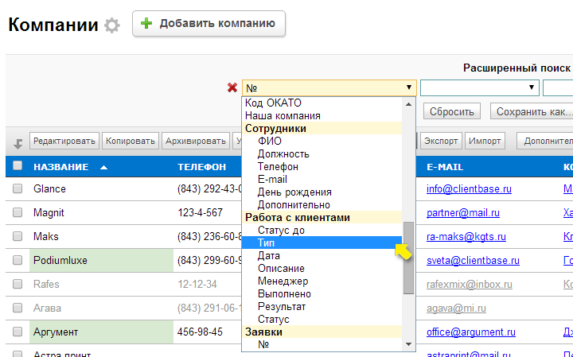The height and width of the screenshot is (357, 573).
Task: Click the settings gear next to Компании
Action: 112,25
